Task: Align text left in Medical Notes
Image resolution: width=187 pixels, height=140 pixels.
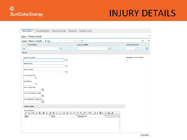Action: (71, 113)
